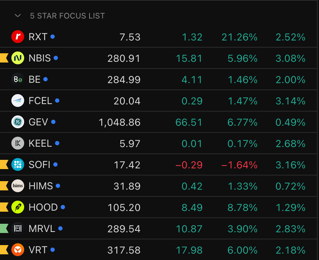Click GEV last price 1,048.86
Image resolution: width=319 pixels, height=260 pixels.
coord(120,123)
